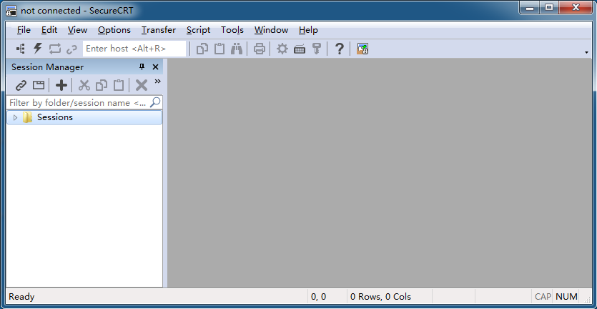Open the Session Manager toolbar icon

click(21, 49)
